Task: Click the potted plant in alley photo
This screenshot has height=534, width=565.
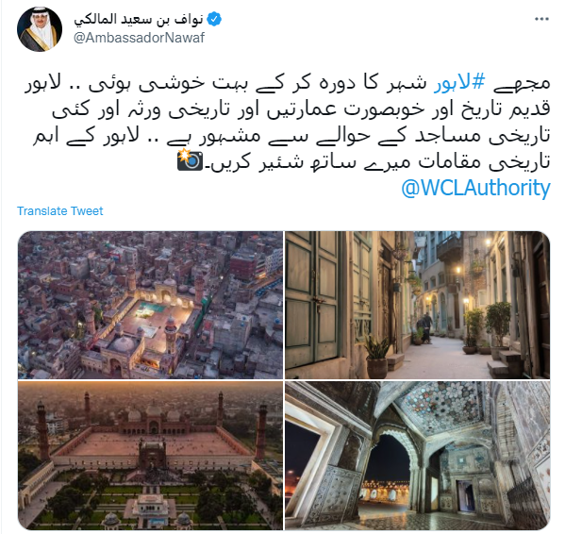Action: point(376,357)
